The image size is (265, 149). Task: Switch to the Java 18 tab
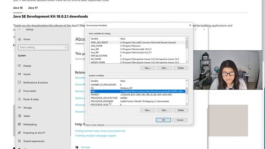click(18, 8)
